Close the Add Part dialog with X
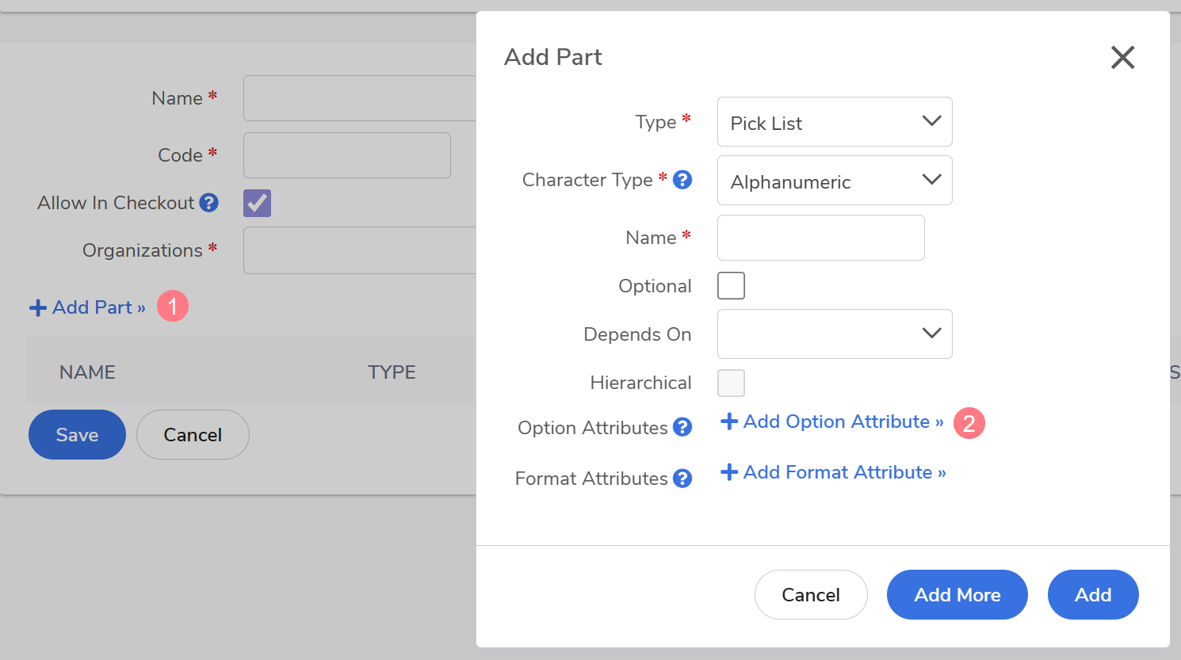 [x=1122, y=57]
